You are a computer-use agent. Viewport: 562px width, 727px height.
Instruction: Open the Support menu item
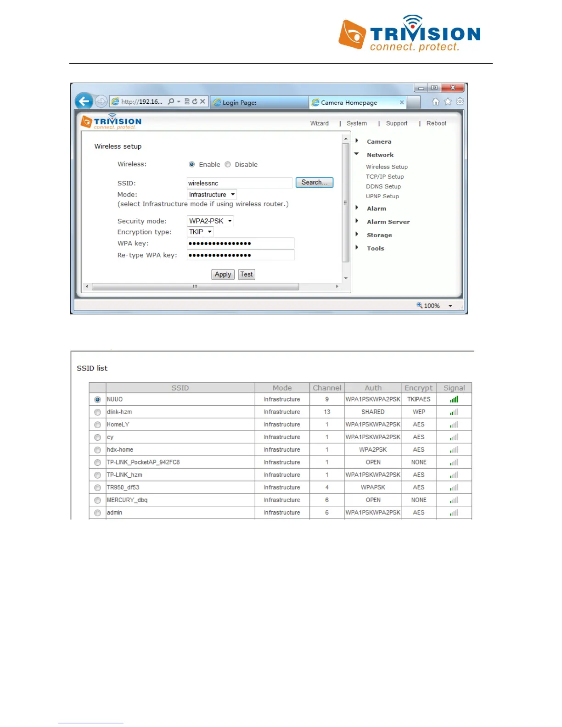(397, 123)
